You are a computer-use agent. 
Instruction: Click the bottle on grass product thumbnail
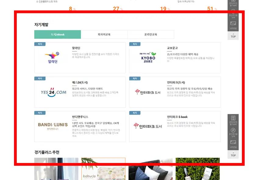click(x=198, y=169)
